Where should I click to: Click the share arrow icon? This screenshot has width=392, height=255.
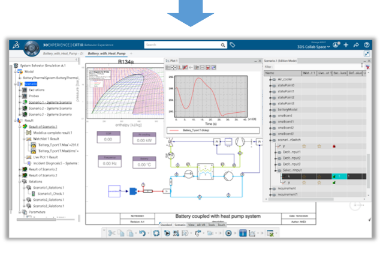coord(356,45)
